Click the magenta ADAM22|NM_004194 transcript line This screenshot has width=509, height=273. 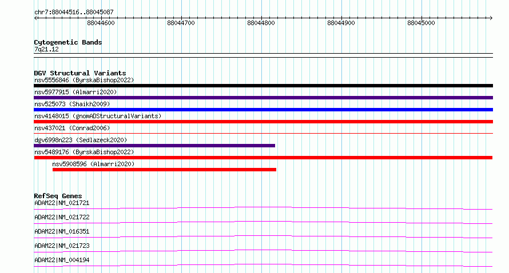[x=263, y=264]
